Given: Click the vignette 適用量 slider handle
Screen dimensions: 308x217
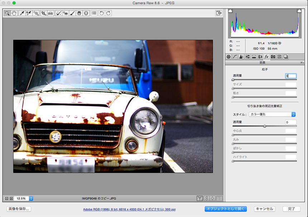Looking at the screenshot, I should pos(265,126).
